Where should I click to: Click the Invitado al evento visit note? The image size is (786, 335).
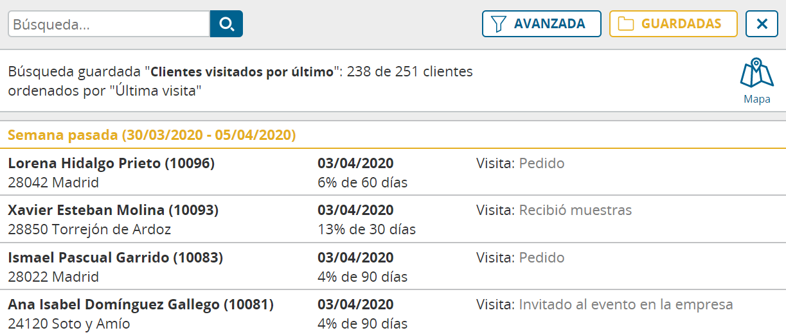(x=604, y=304)
